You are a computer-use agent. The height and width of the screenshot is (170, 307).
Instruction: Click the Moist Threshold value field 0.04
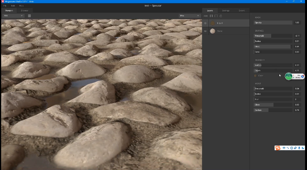pyautogui.click(x=297, y=89)
